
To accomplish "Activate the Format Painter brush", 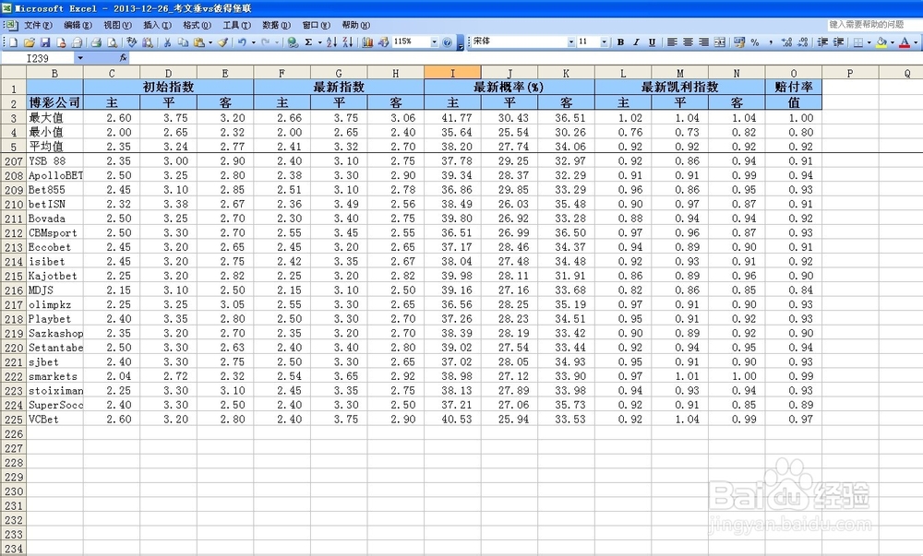I will coord(222,42).
